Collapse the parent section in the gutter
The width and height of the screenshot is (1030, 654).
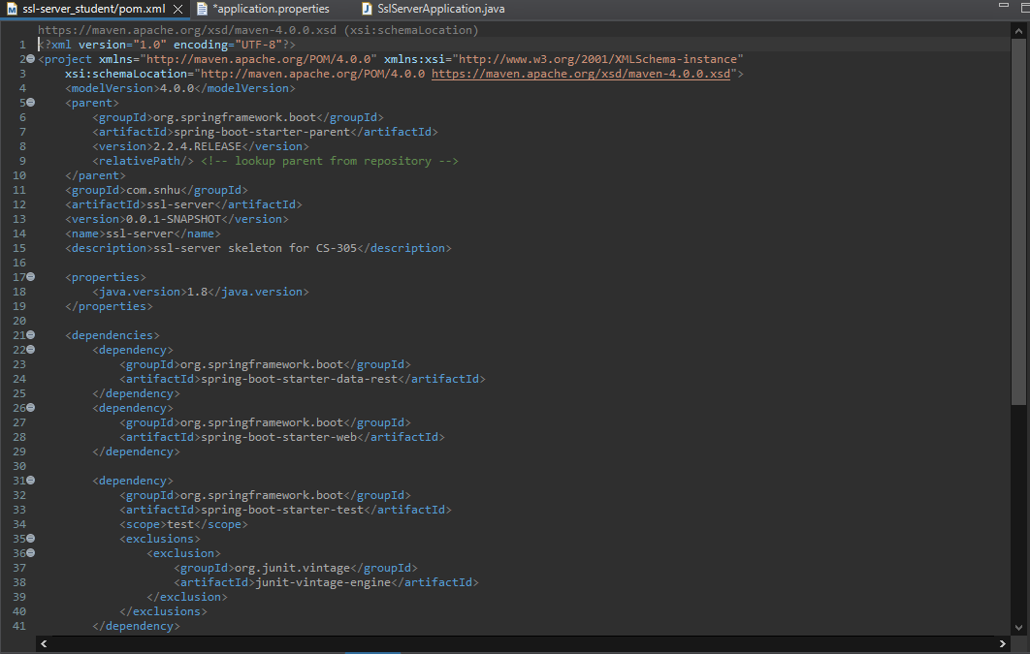(30, 102)
